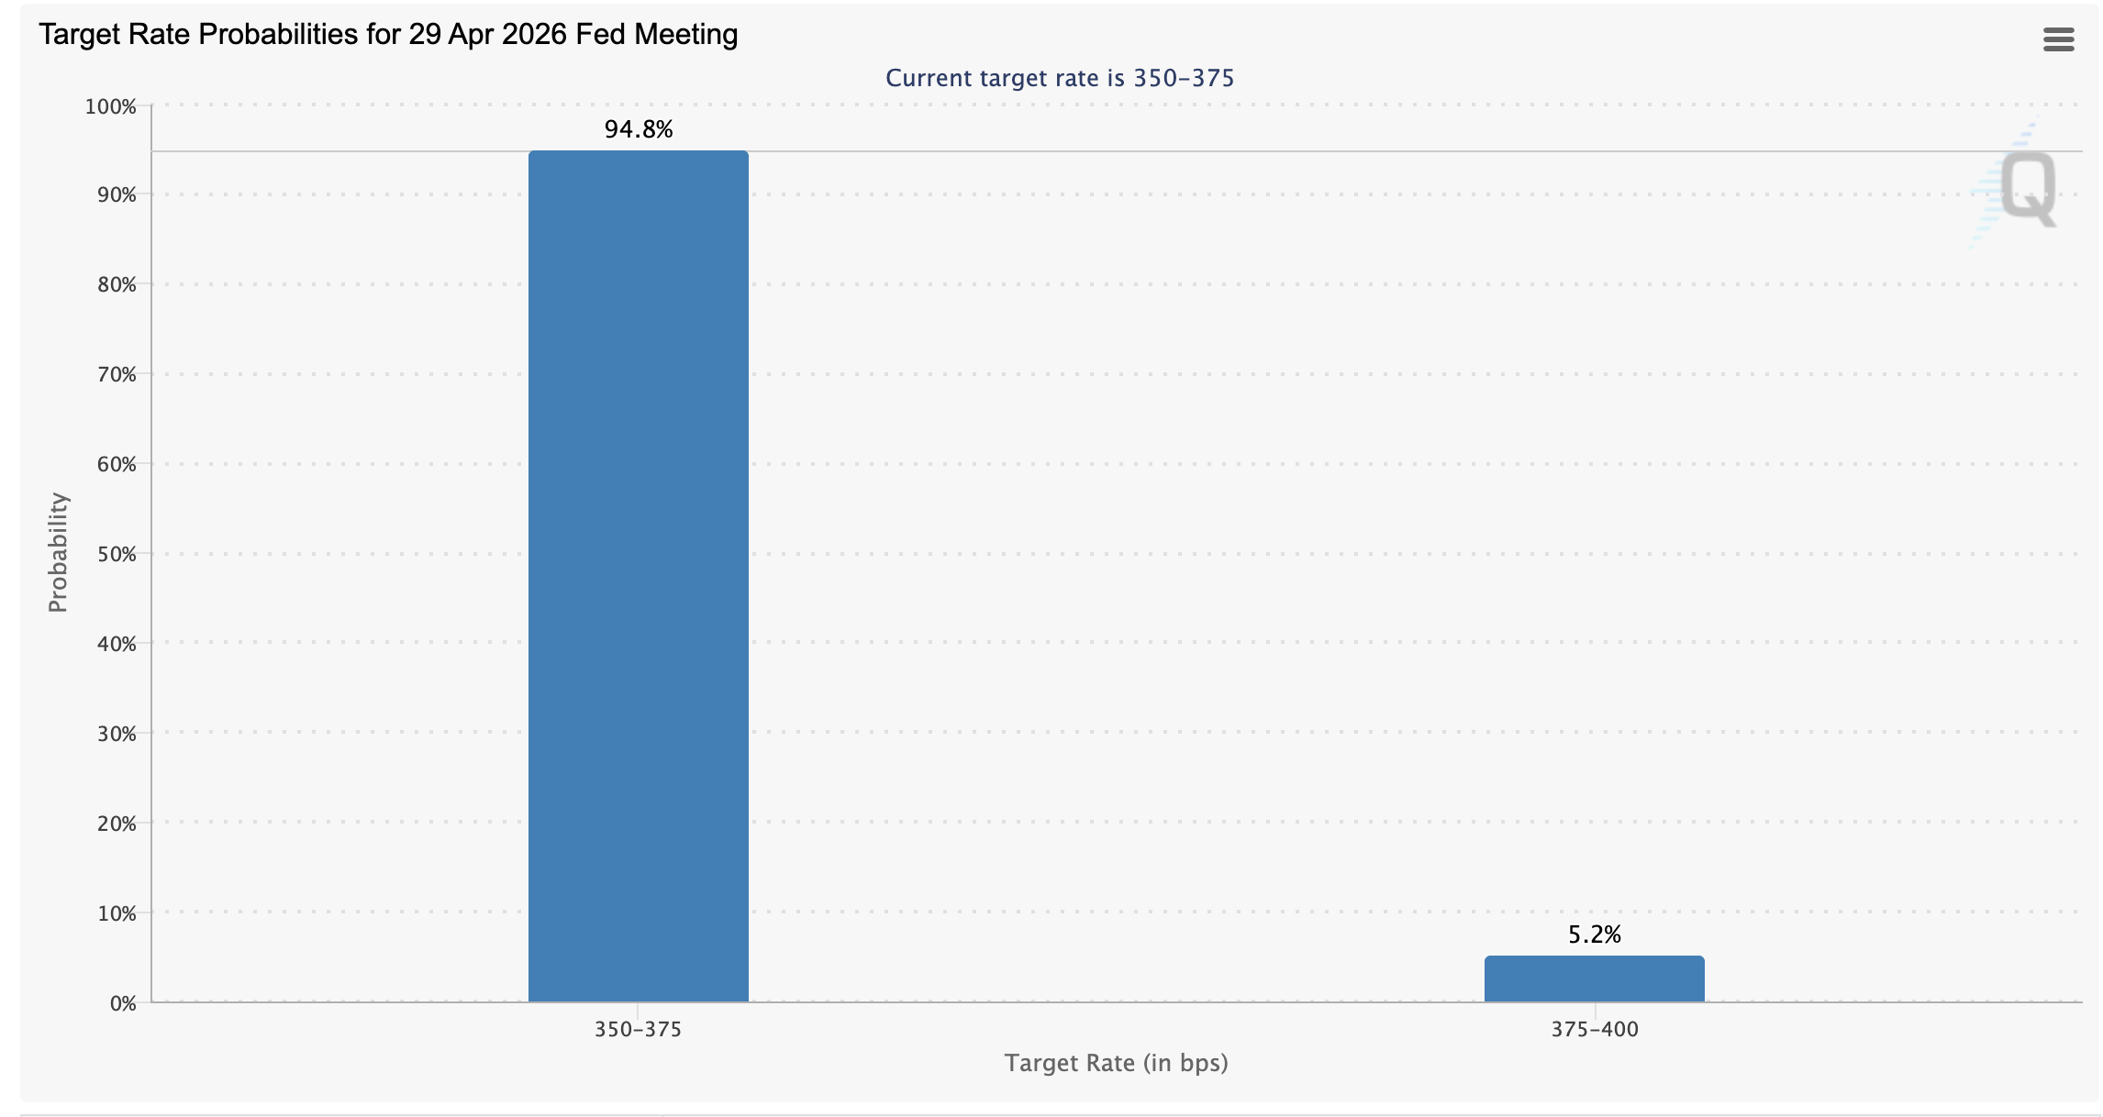Click the chart title about the 29 Apr 2026 meeting

(x=388, y=34)
